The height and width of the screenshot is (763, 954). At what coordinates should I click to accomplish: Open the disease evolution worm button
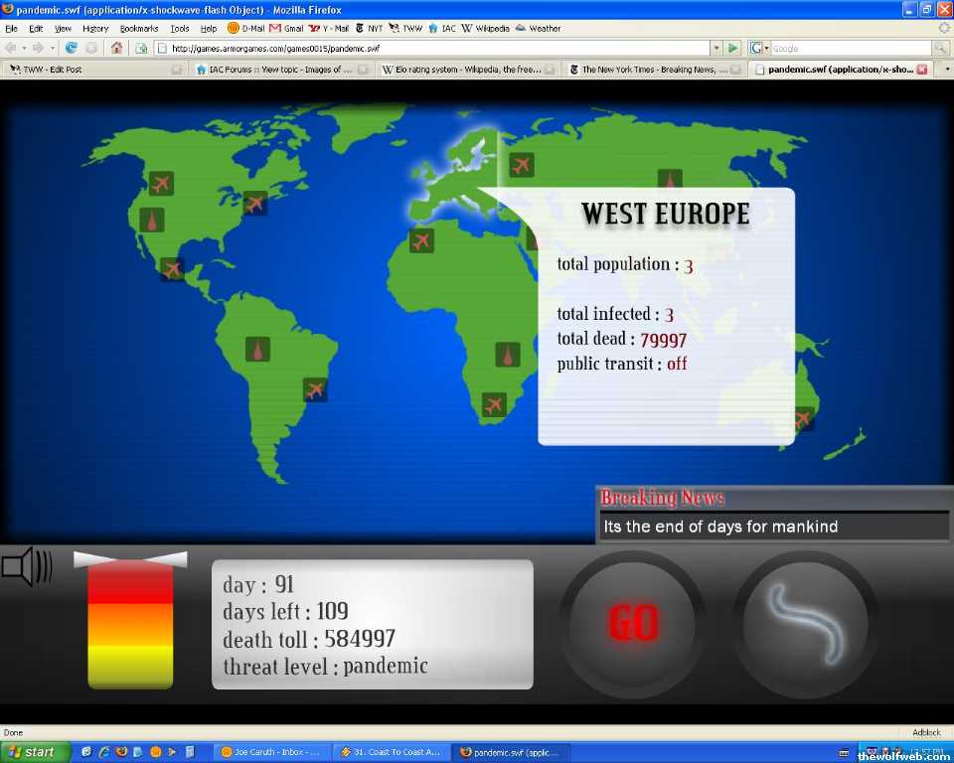[x=805, y=624]
